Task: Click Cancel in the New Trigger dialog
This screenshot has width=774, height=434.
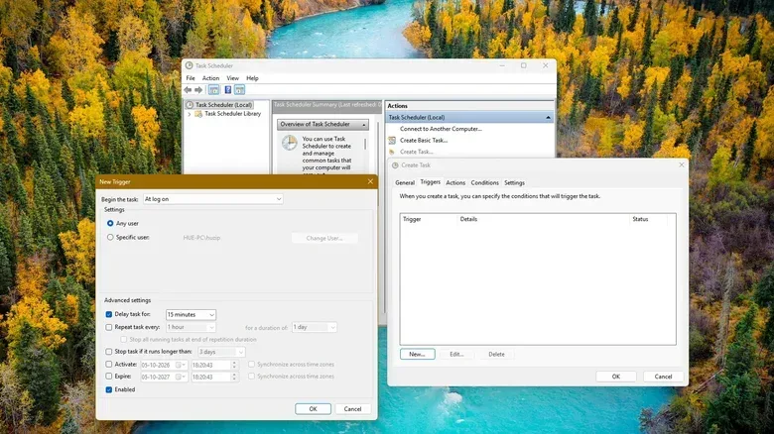Action: (352, 409)
